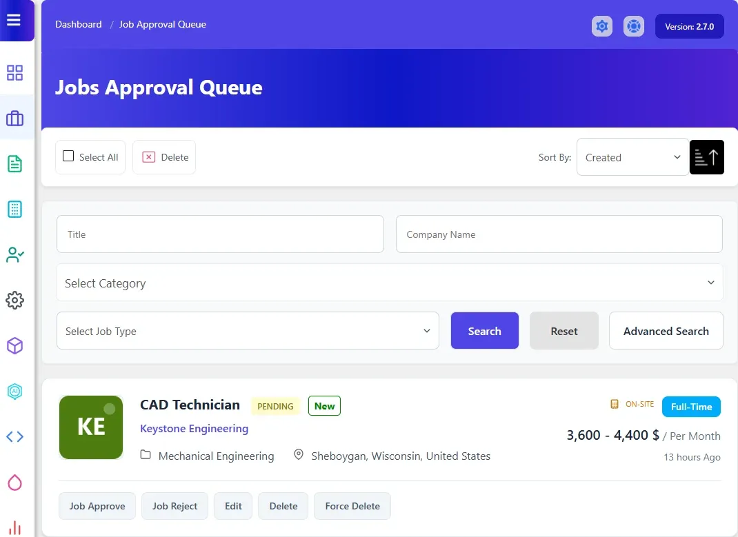
Task: Open the code brackets icon in sidebar
Action: (14, 437)
